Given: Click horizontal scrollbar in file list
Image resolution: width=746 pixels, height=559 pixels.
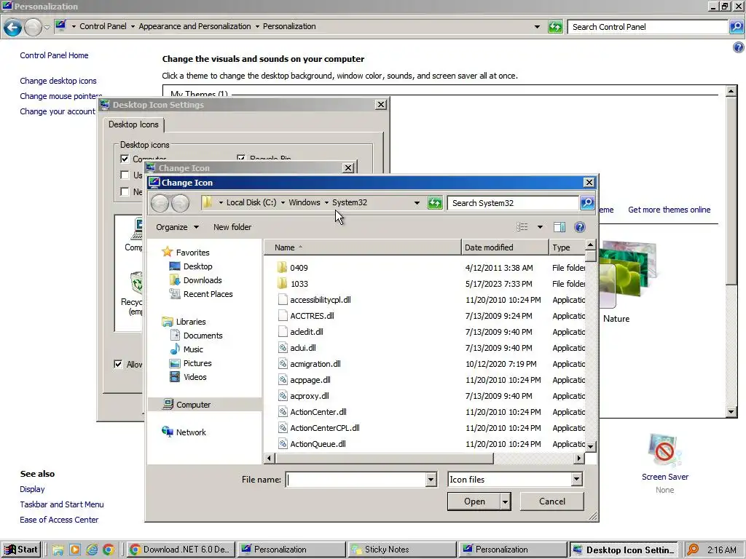Looking at the screenshot, I should [384, 459].
